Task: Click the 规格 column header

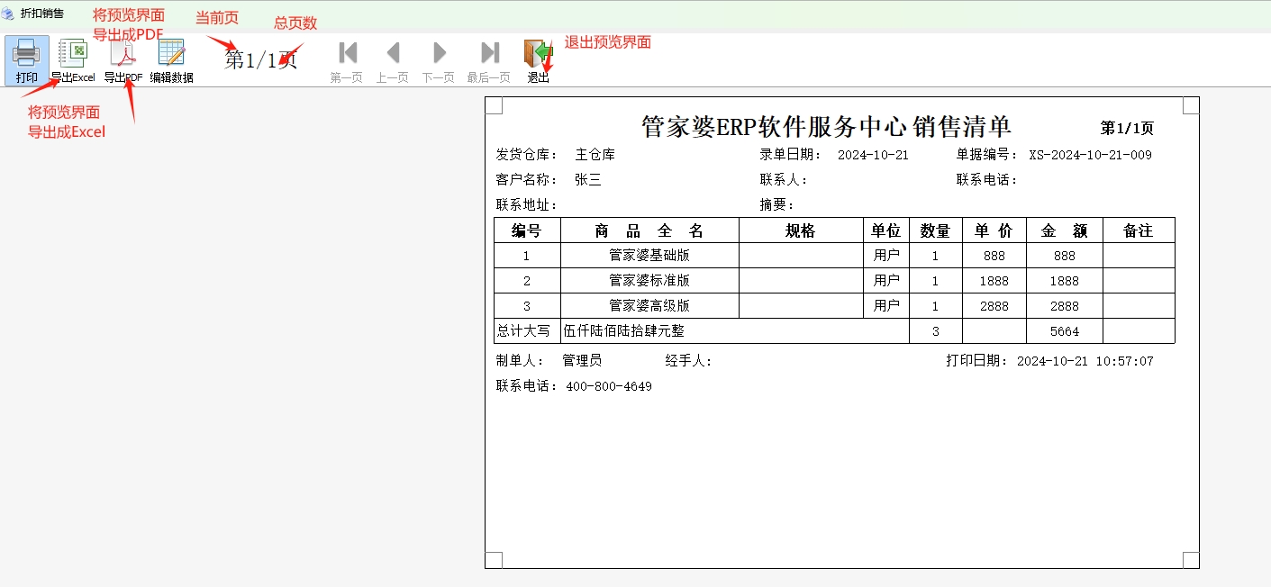Action: [x=801, y=230]
